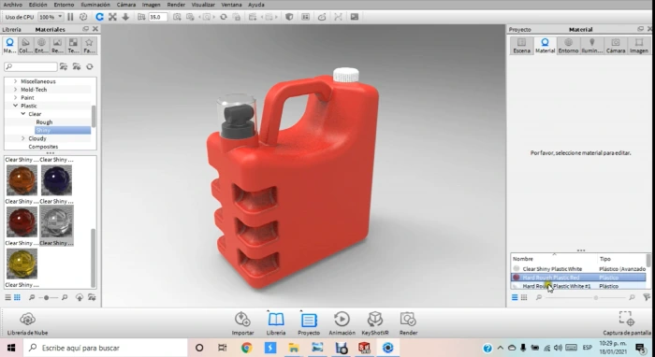655x357 pixels.
Task: Switch to the Entorno tab in Proyecto
Action: (x=568, y=46)
